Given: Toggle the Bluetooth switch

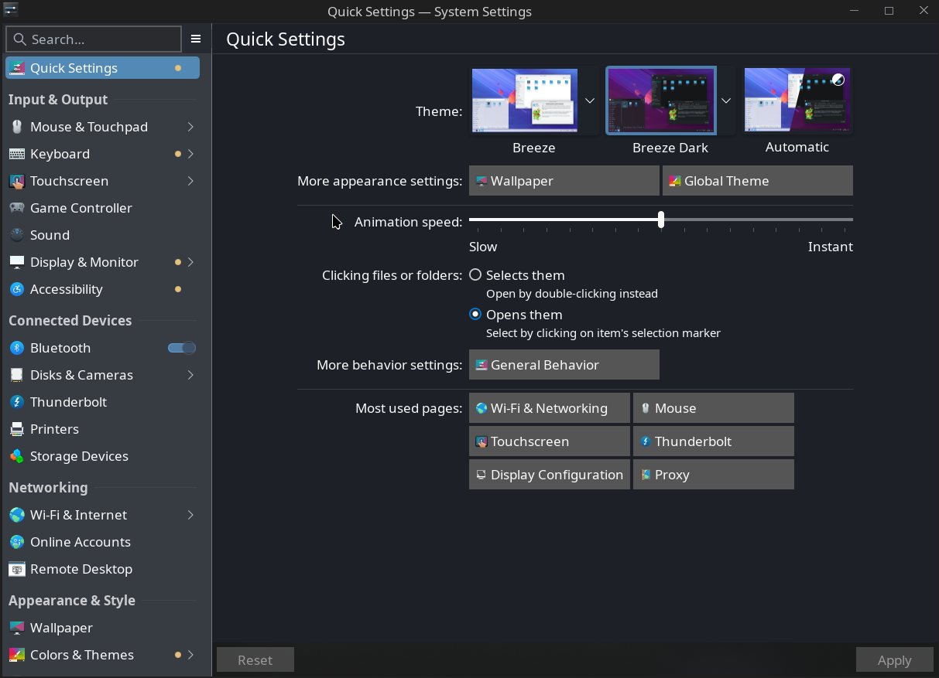Looking at the screenshot, I should (182, 348).
